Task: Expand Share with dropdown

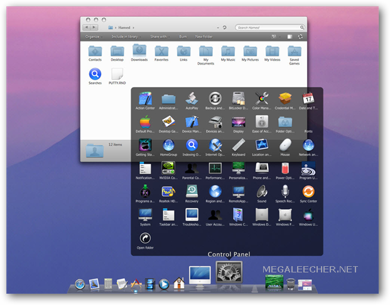Action: (160, 37)
